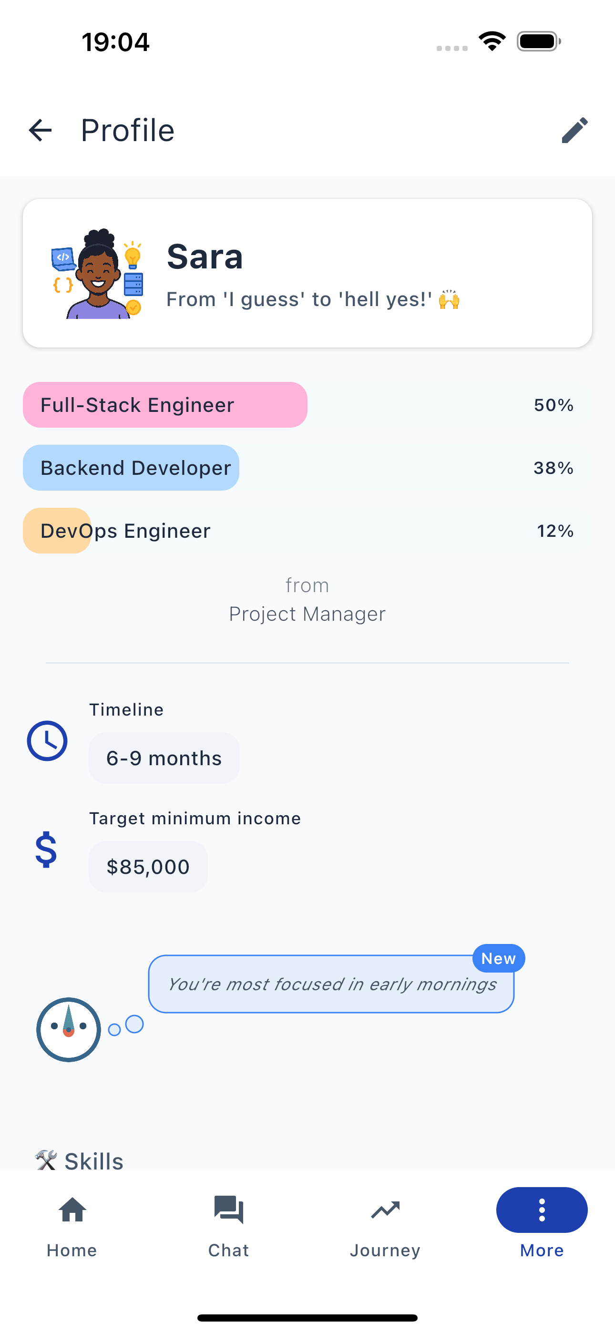Open the 6-9 months timeline selector

click(x=164, y=758)
